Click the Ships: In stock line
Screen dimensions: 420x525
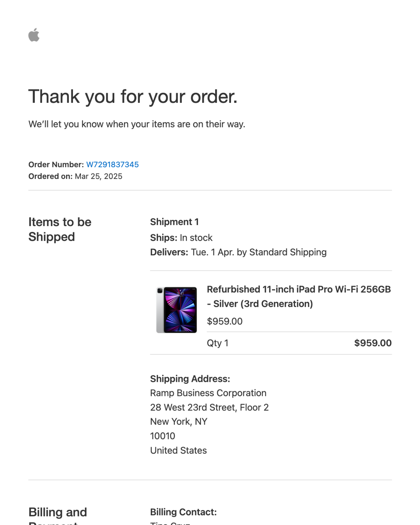[181, 238]
